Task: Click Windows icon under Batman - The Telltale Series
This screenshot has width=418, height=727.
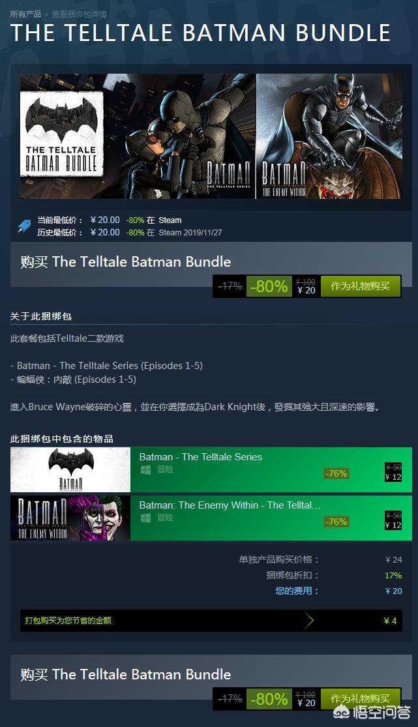Action: [x=145, y=469]
